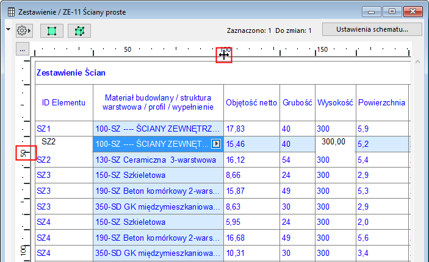The image size is (429, 262).
Task: Click volume value 5,95
Action: click(x=233, y=222)
